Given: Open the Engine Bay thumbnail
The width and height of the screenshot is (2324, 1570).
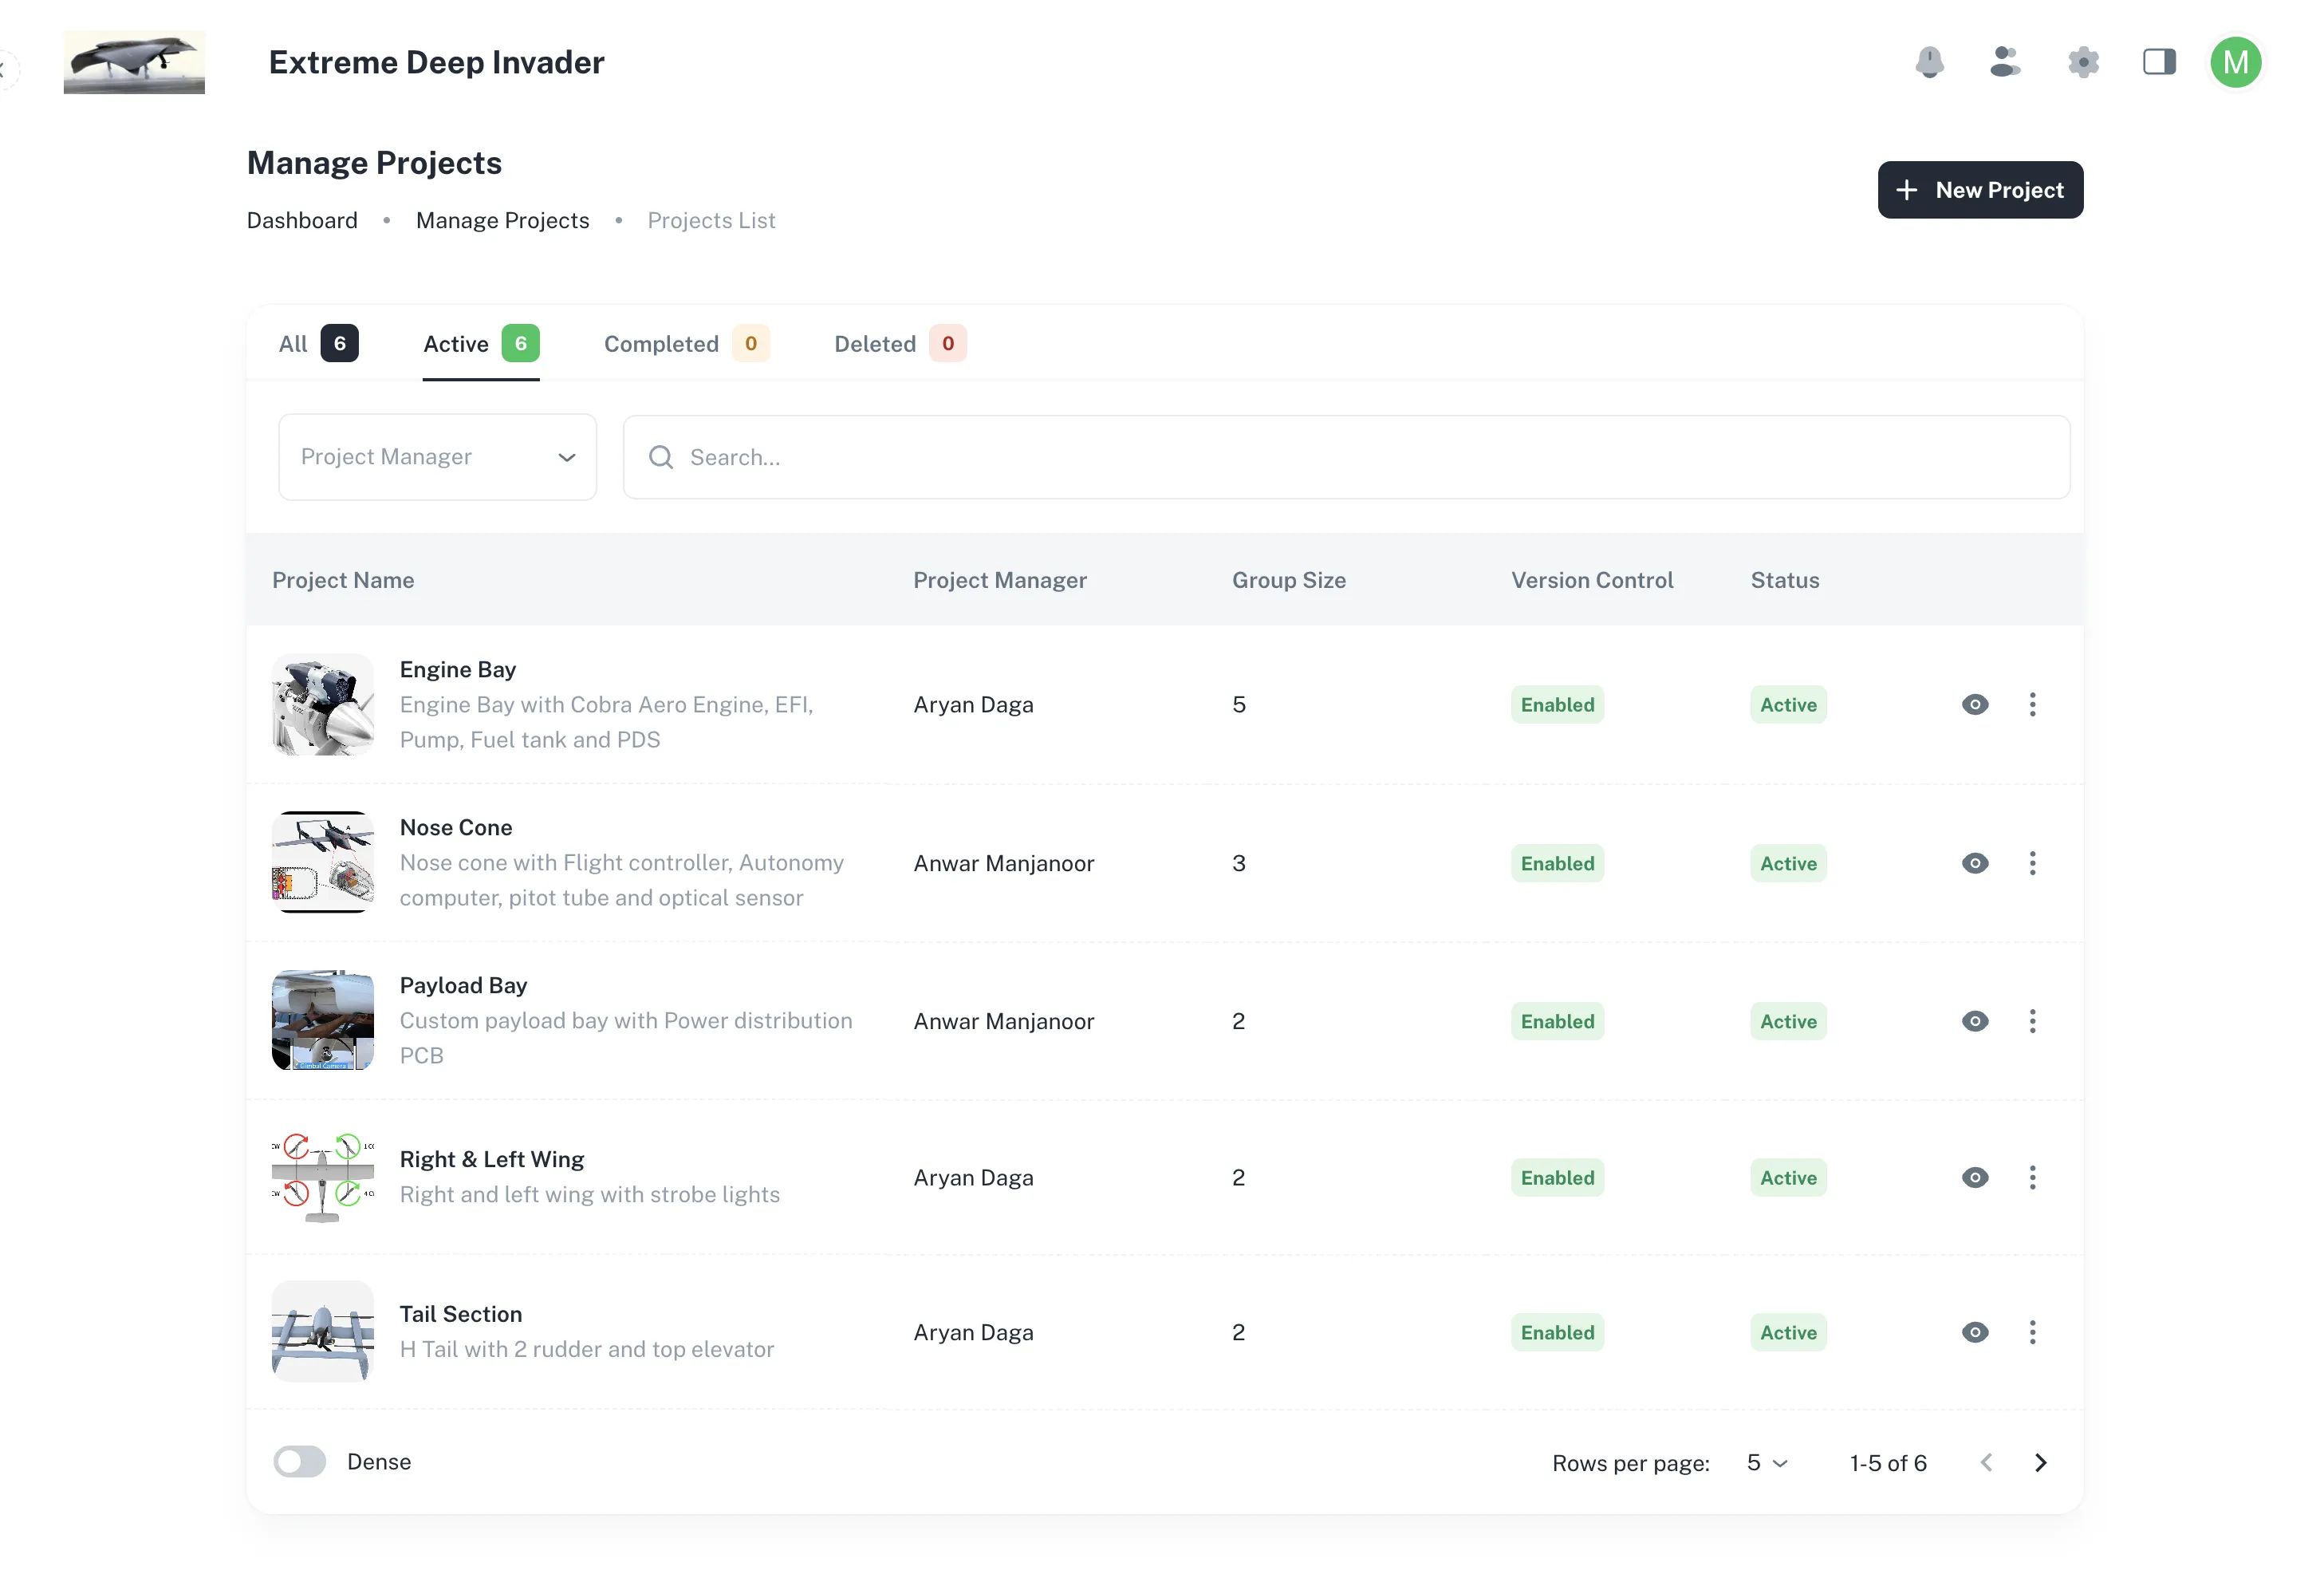Looking at the screenshot, I should tap(322, 704).
